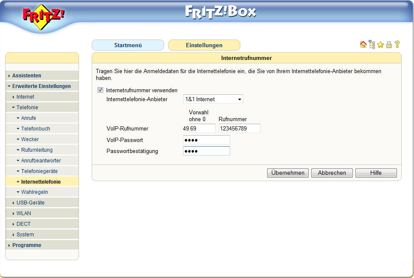Click the Übernehmen button
414x278 pixels.
coord(288,173)
